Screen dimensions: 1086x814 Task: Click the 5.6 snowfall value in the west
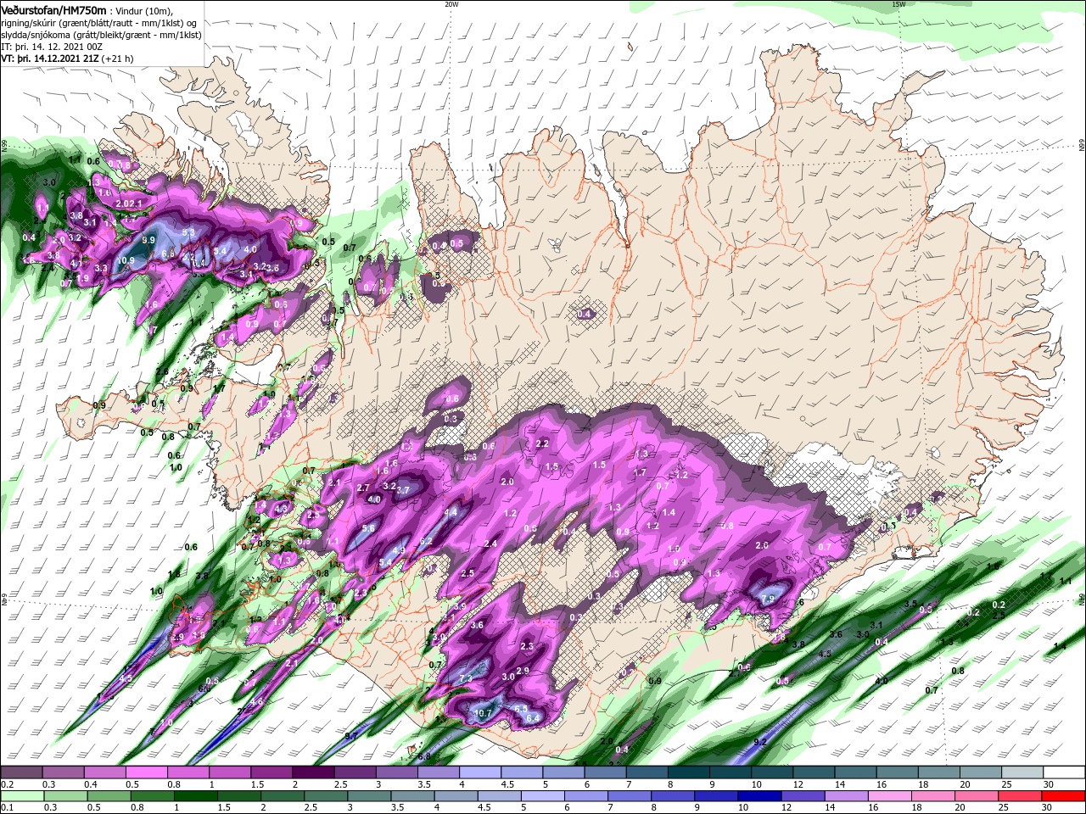click(368, 527)
